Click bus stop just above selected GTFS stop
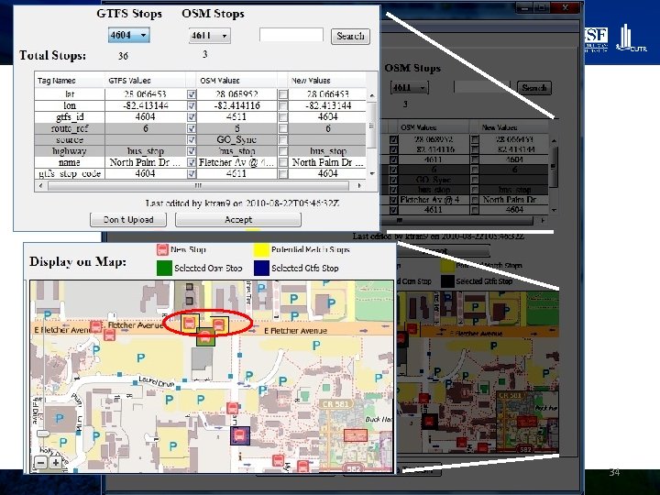The height and width of the screenshot is (495, 660). click(232, 408)
